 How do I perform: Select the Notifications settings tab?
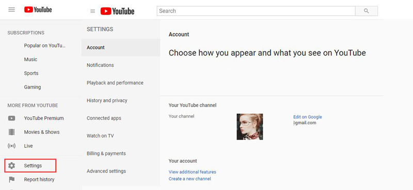(100, 65)
